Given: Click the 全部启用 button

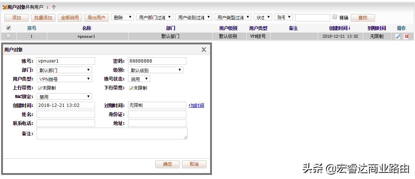Looking at the screenshot, I should click(70, 18).
